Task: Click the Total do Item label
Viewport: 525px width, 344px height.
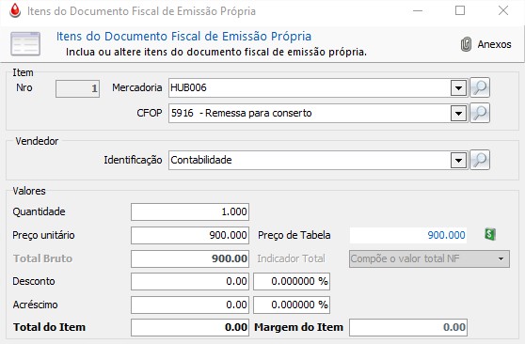Action: [49, 327]
